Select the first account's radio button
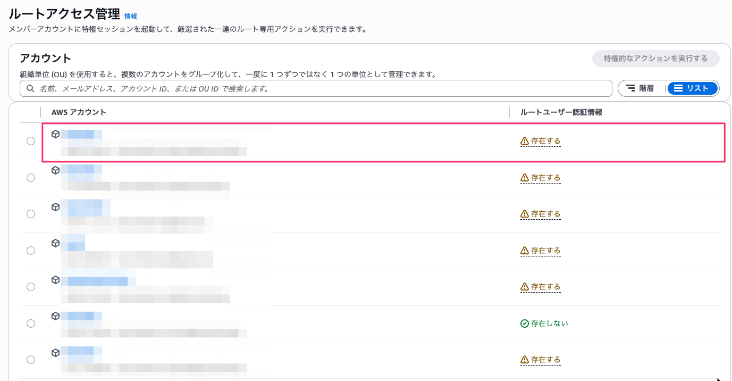The image size is (732, 381). point(31,141)
